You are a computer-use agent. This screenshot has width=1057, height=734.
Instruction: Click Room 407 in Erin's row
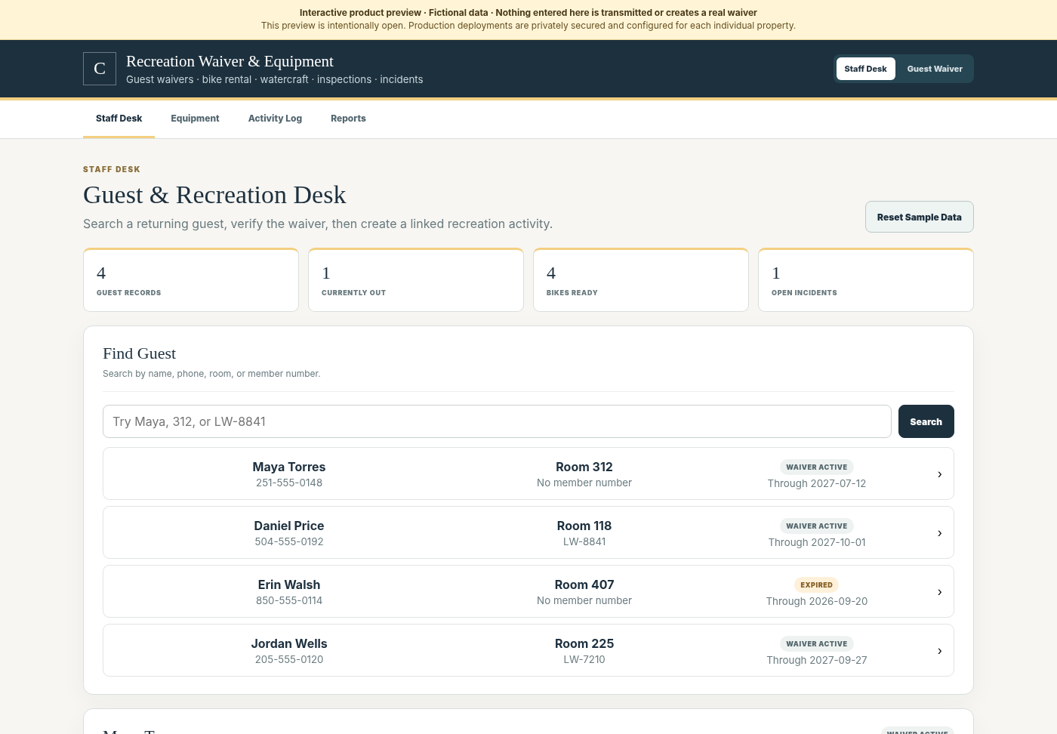(x=584, y=584)
